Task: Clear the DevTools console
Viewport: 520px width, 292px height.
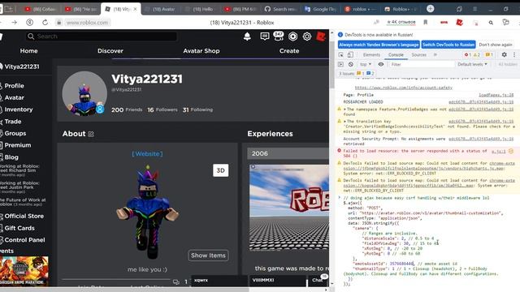Action: coord(351,64)
